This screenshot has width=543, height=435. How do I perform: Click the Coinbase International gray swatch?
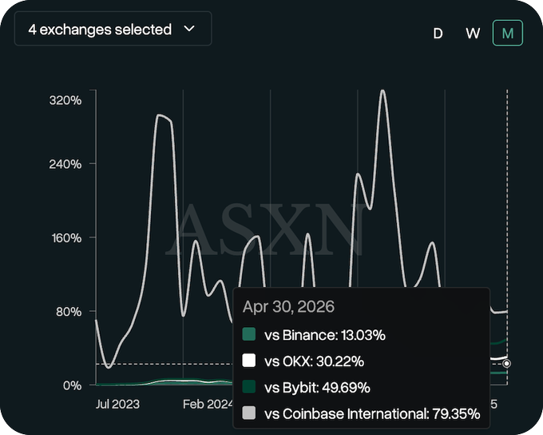tap(248, 413)
